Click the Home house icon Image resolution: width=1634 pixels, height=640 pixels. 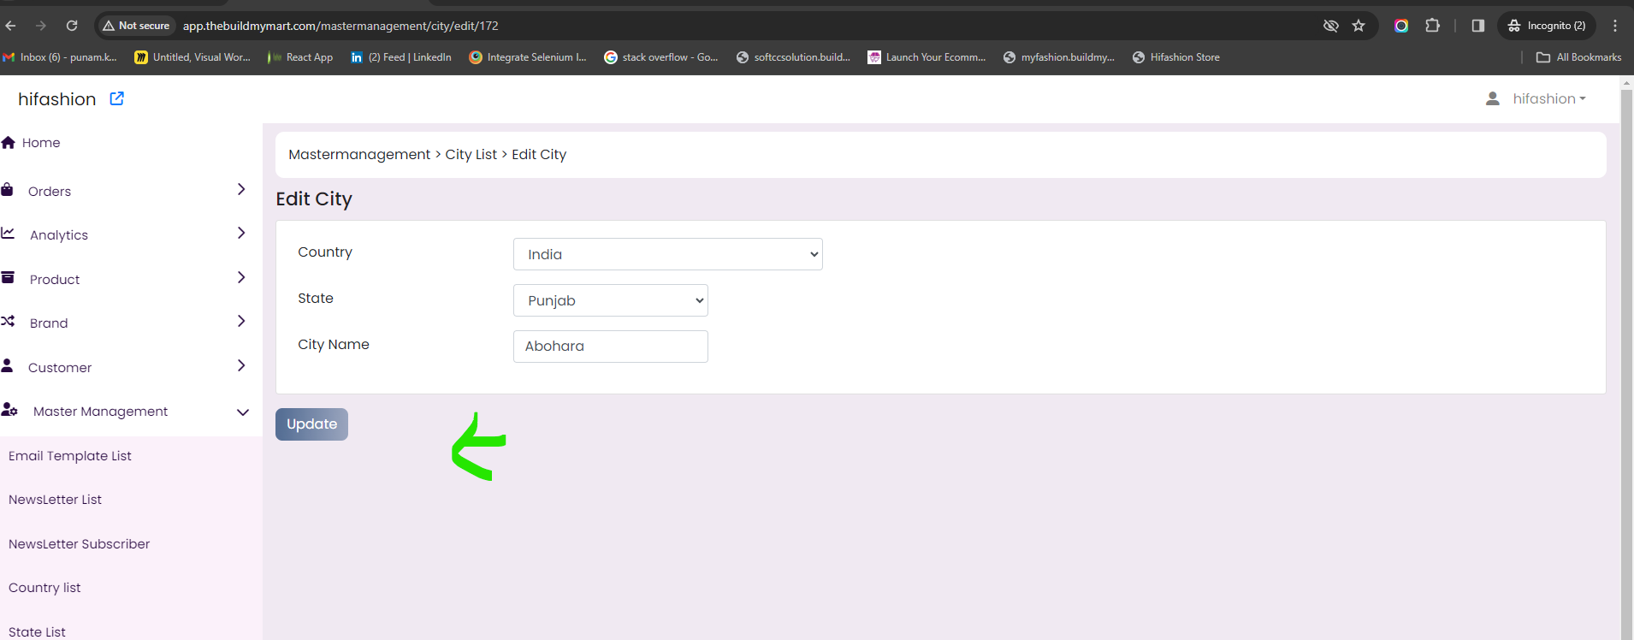click(x=9, y=142)
